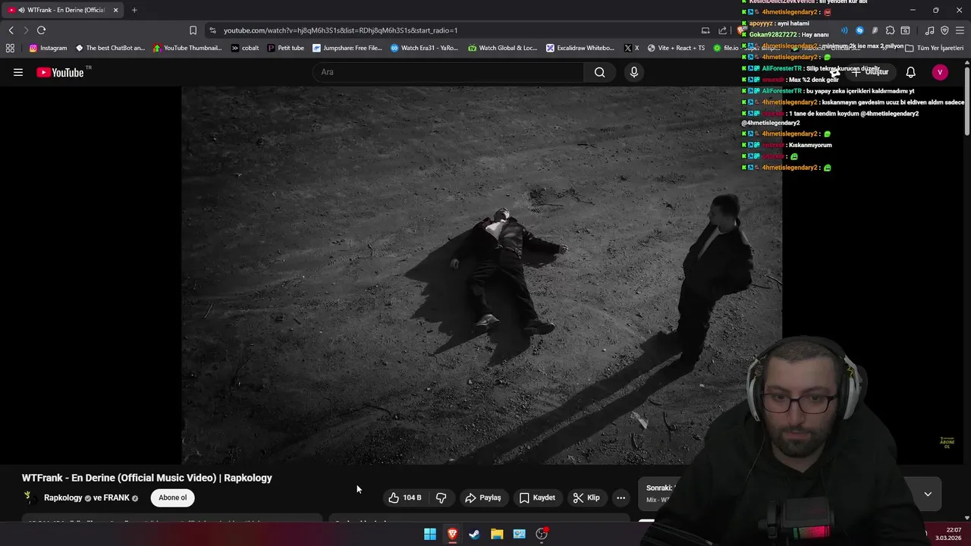Open the Windows Start button
The height and width of the screenshot is (546, 971).
click(x=429, y=534)
